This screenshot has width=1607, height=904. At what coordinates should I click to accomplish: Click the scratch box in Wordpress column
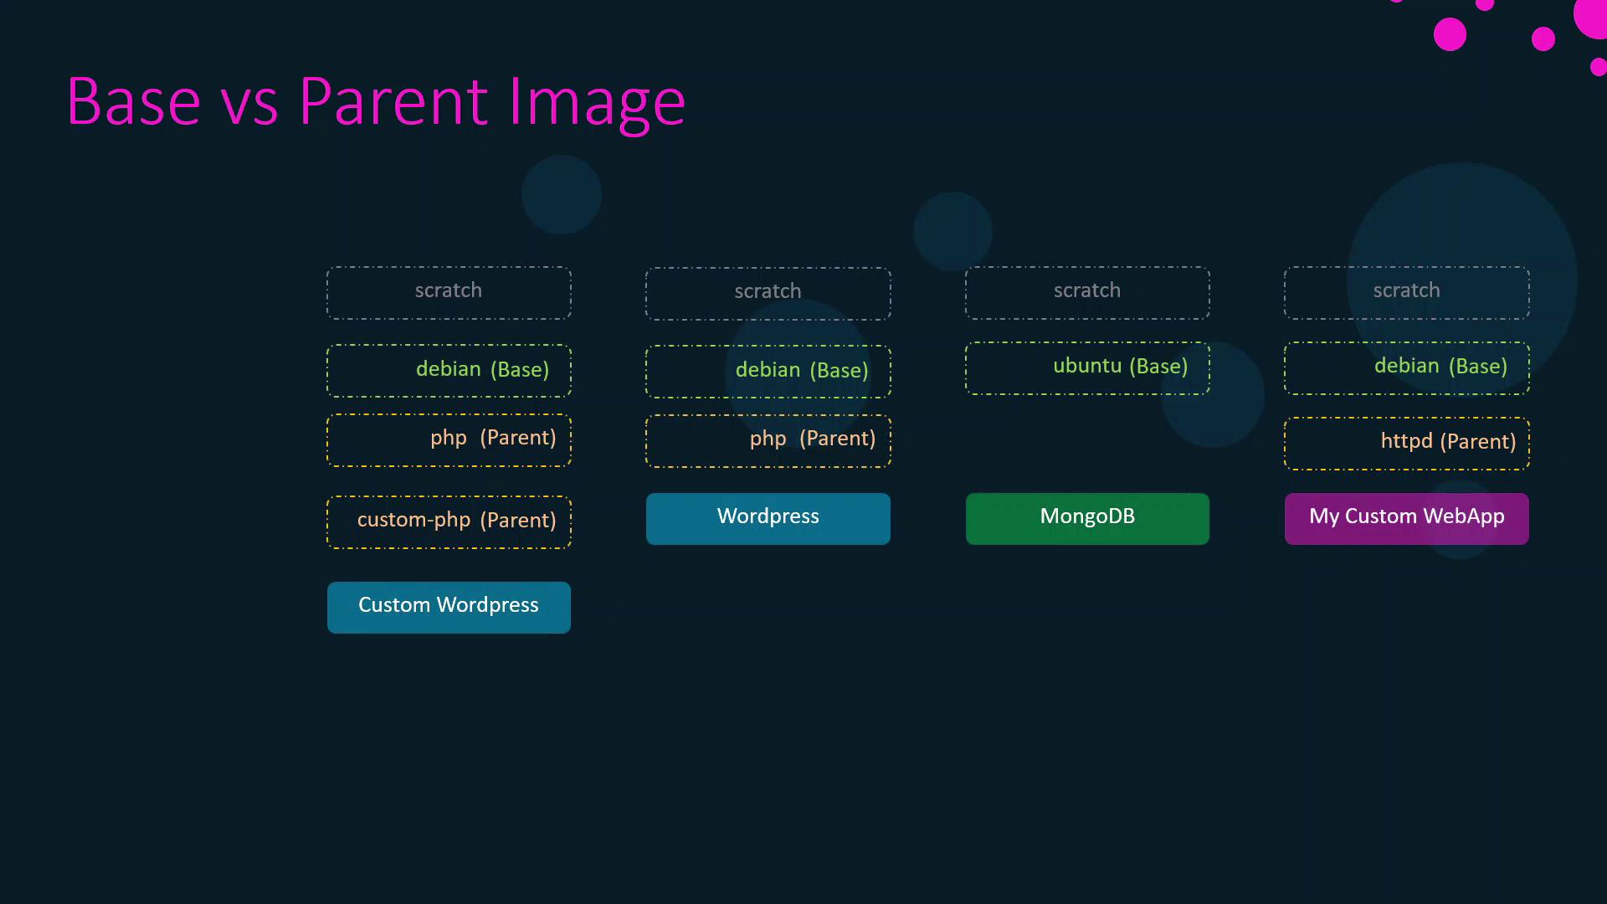click(x=768, y=293)
